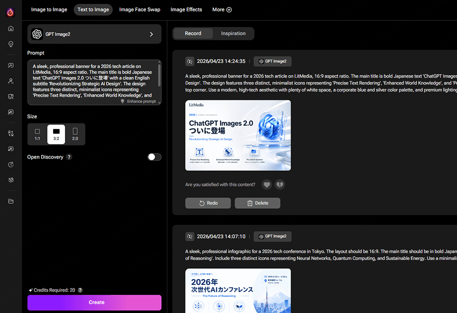Toggle the Open Discovery switch
The image size is (457, 313).
coord(154,157)
